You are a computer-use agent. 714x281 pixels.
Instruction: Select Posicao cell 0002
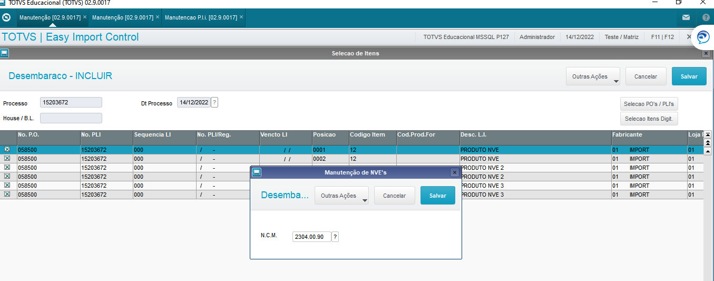[x=330, y=159]
